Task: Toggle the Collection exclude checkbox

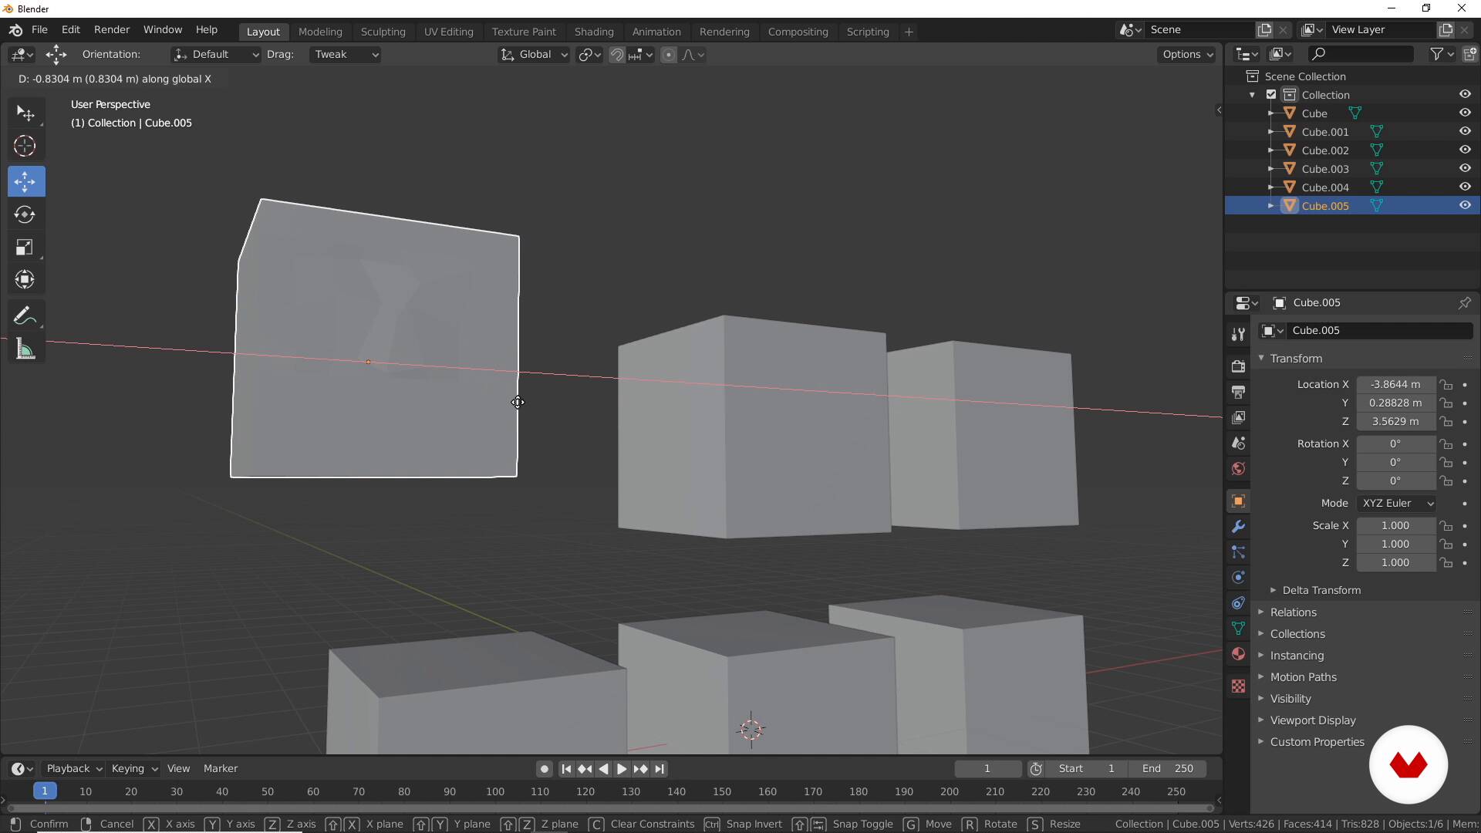Action: [x=1271, y=94]
